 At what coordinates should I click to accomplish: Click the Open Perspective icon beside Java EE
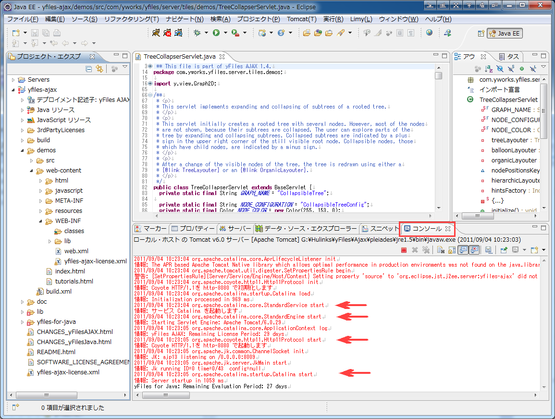click(x=481, y=33)
